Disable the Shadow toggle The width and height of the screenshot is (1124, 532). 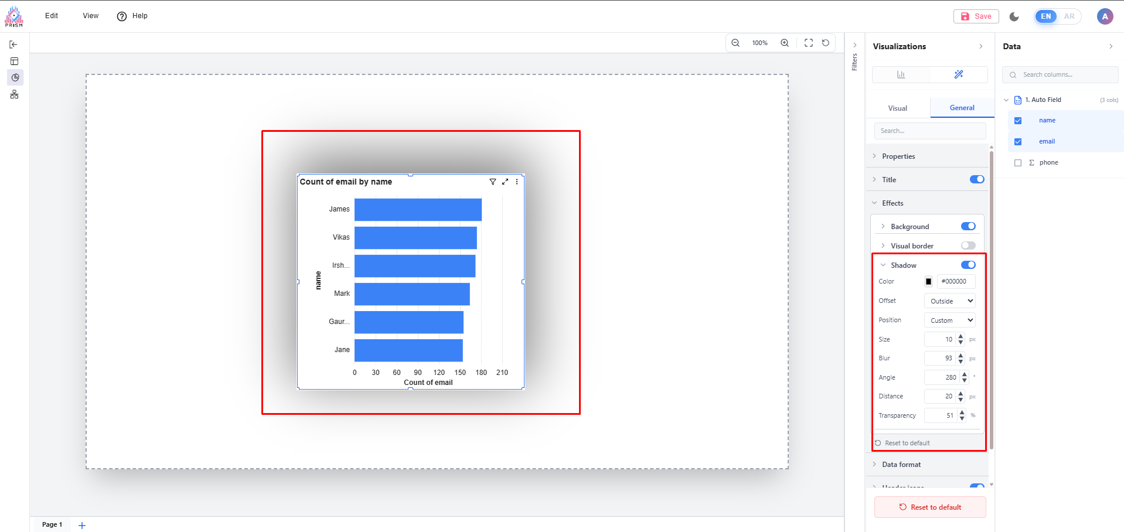[x=968, y=265]
